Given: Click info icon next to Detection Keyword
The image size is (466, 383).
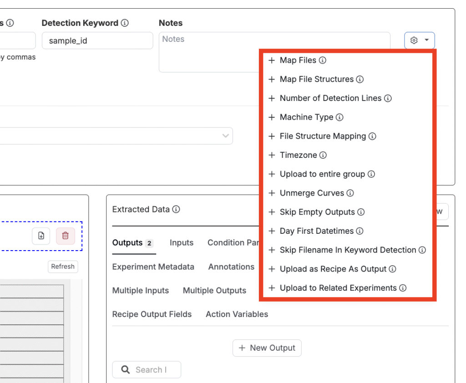Looking at the screenshot, I should tap(125, 23).
